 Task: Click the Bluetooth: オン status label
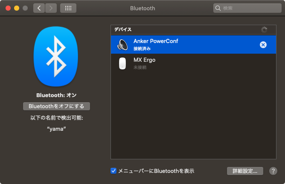(56, 95)
